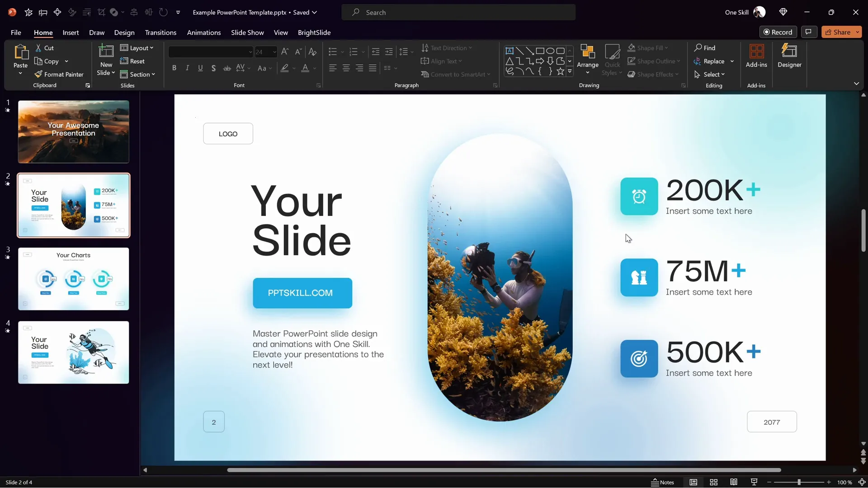Click the Share button
868x488 pixels.
point(838,32)
